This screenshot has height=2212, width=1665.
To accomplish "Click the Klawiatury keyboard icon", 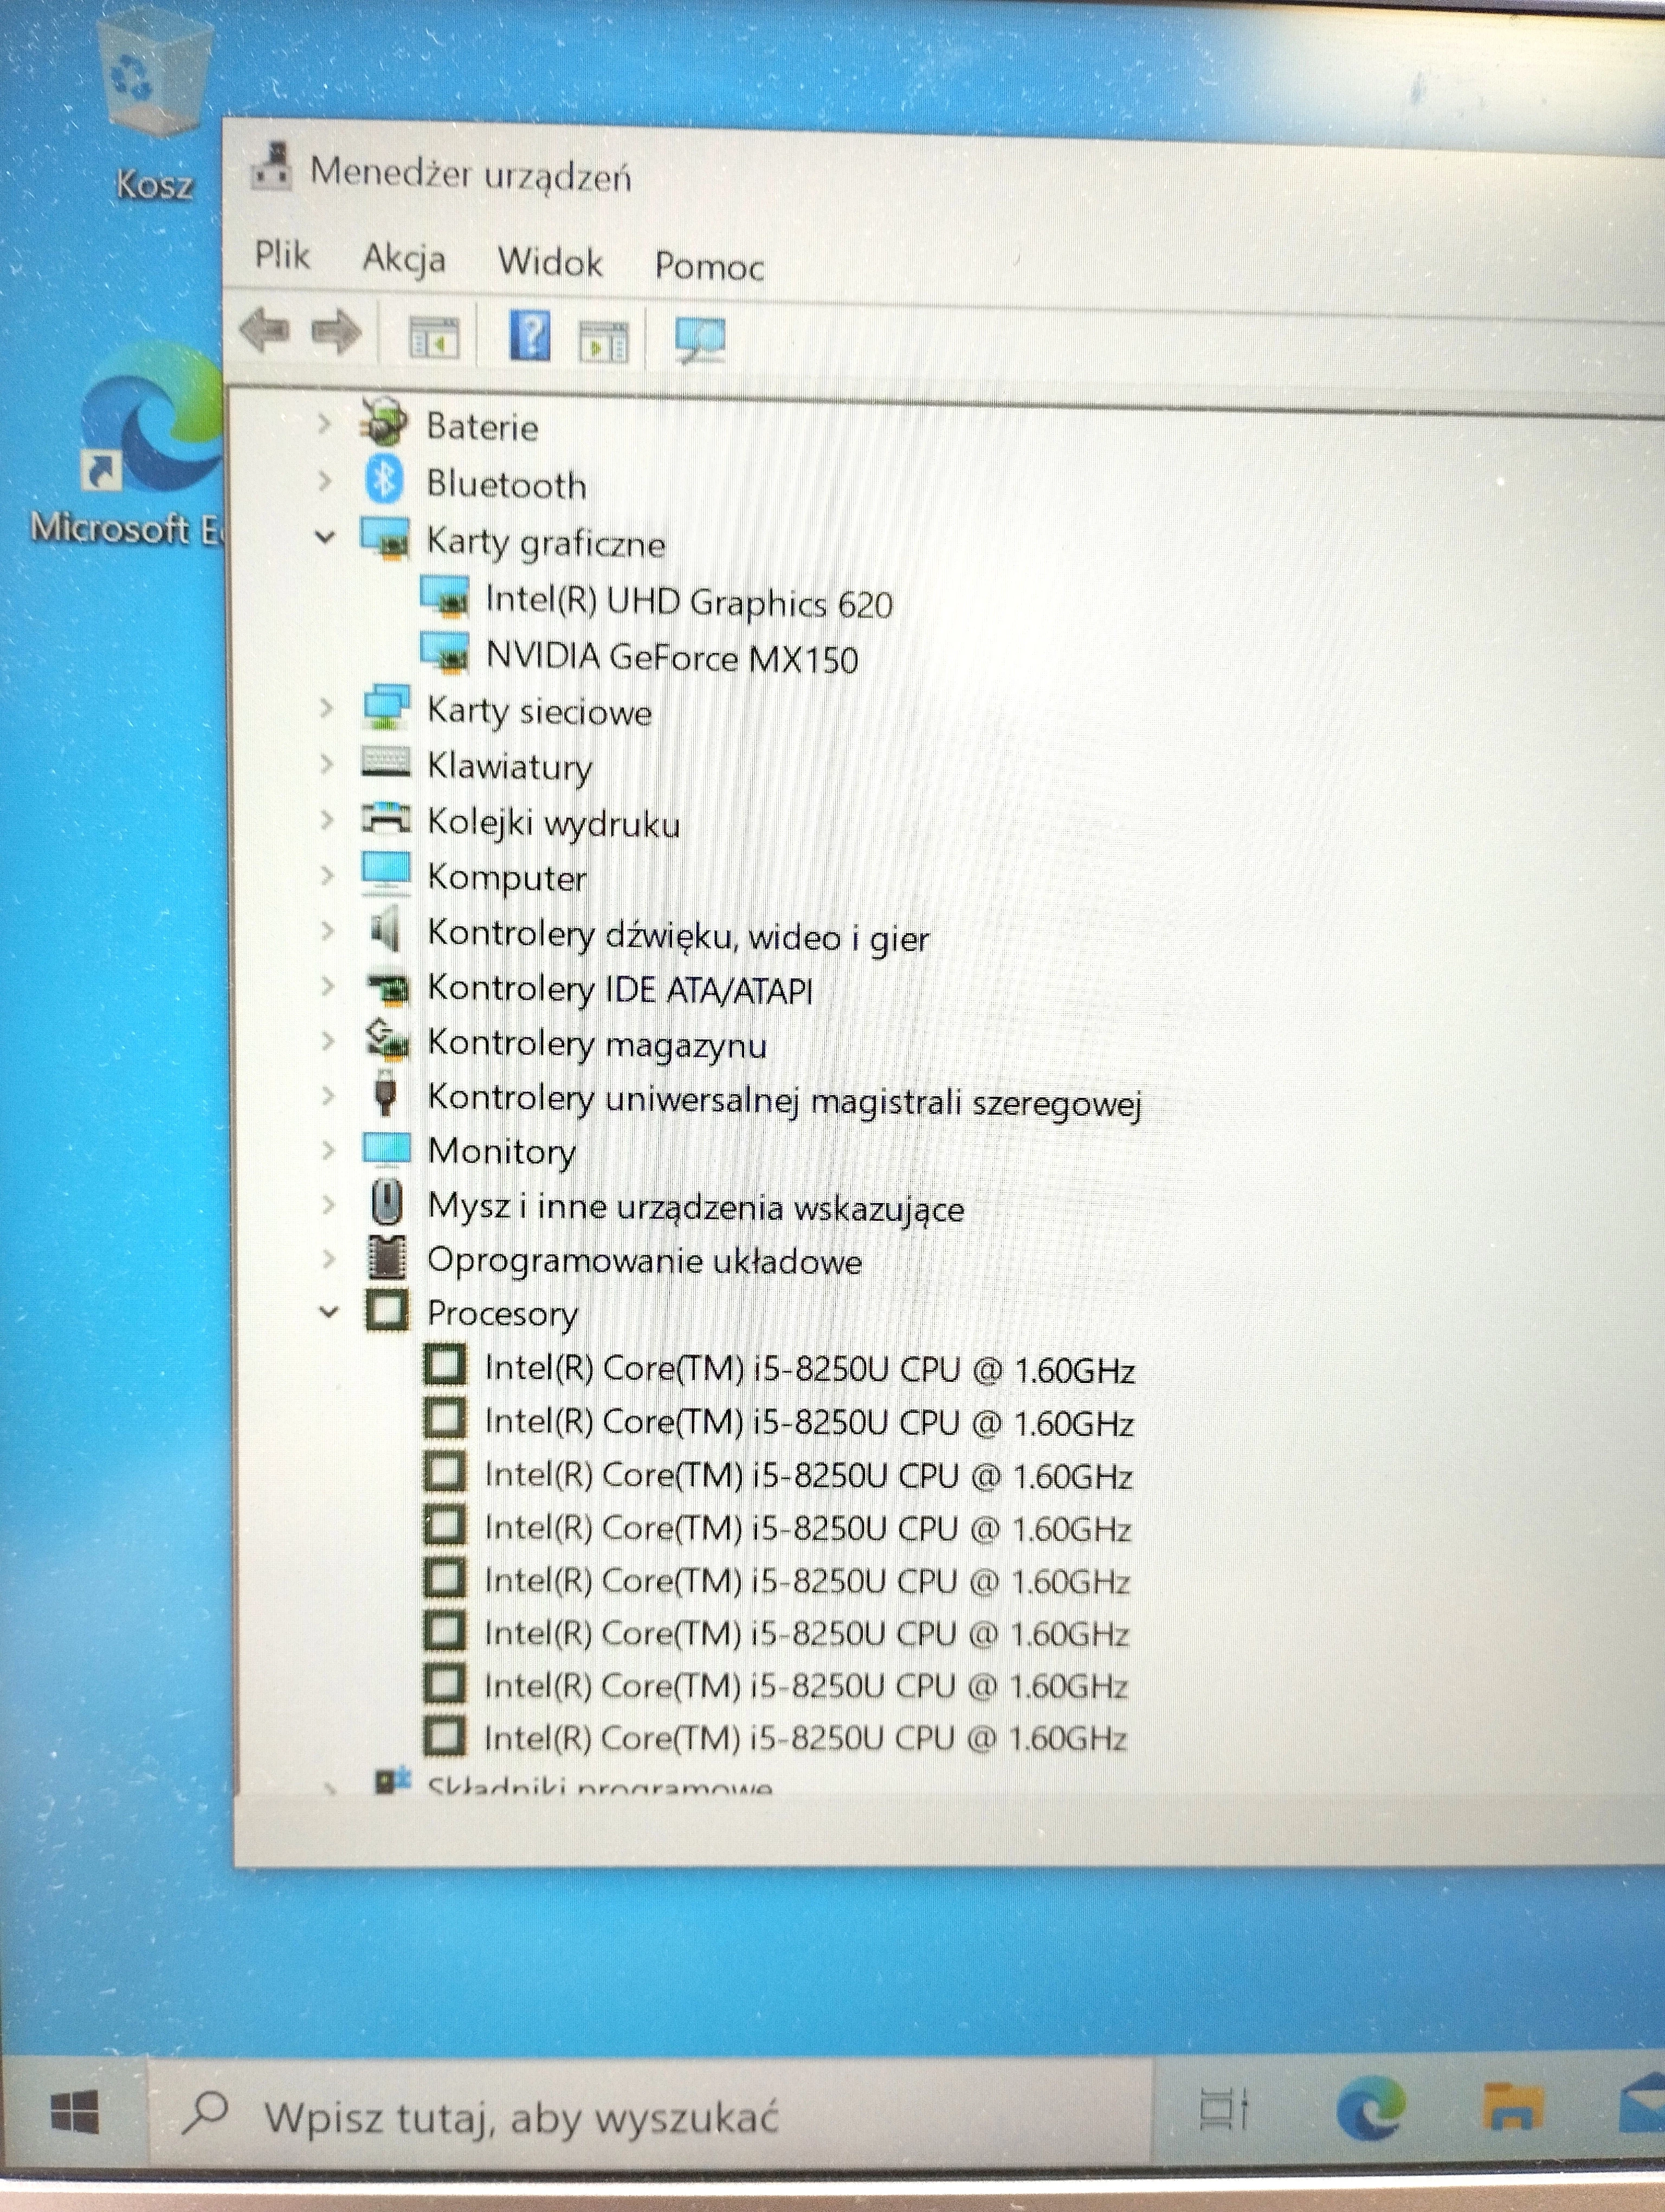I will point(386,763).
